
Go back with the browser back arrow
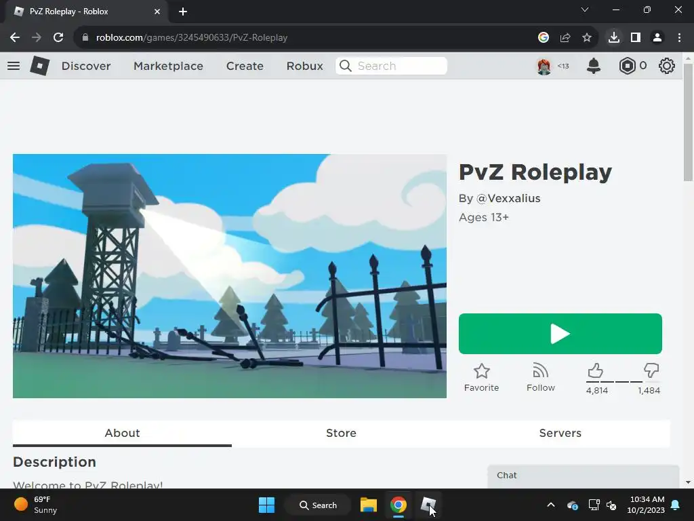coord(15,38)
